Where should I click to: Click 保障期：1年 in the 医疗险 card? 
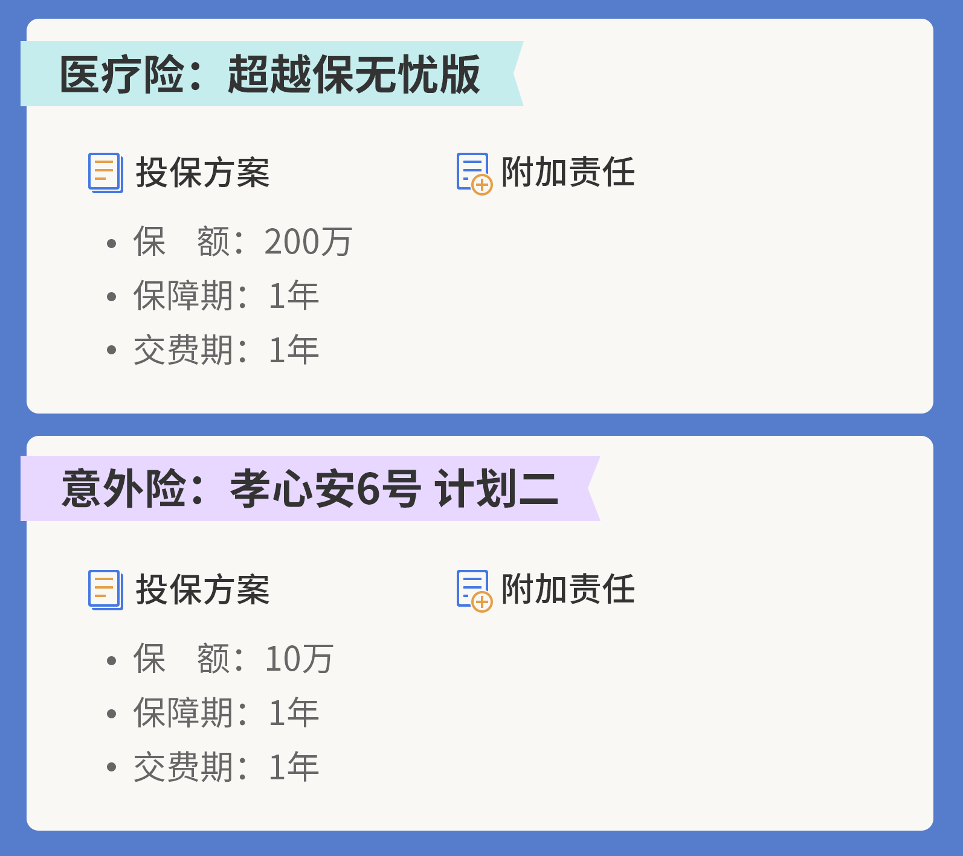coord(226,296)
